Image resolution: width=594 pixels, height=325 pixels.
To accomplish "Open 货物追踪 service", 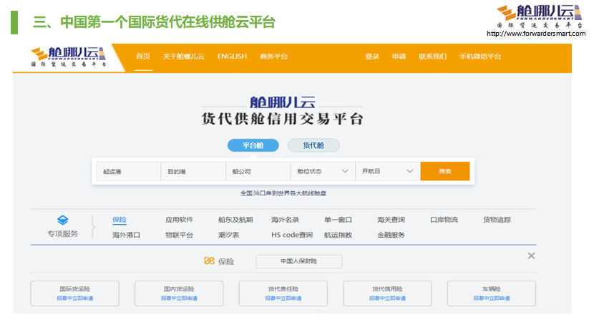I will 497,220.
